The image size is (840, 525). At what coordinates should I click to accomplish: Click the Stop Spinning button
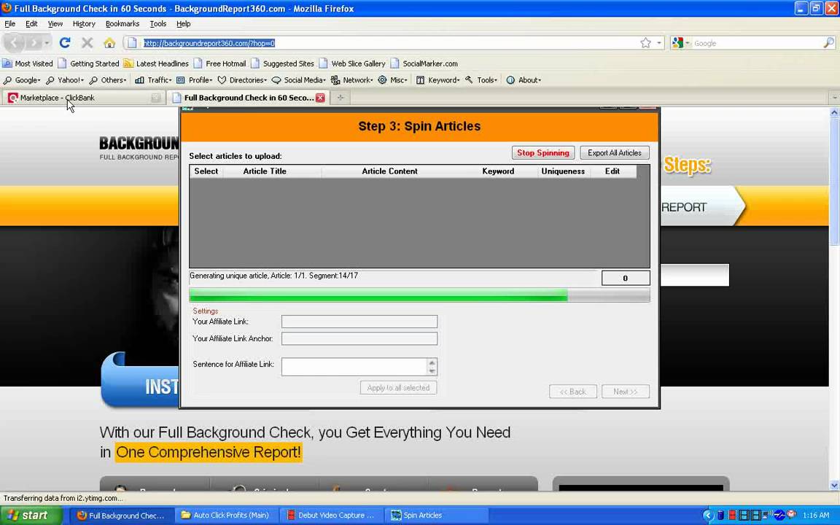tap(542, 152)
